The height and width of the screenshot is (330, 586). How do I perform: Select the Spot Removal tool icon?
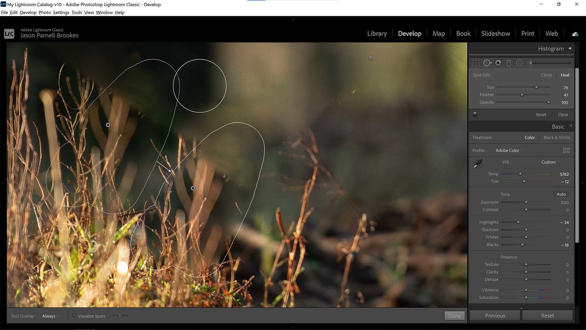[488, 63]
